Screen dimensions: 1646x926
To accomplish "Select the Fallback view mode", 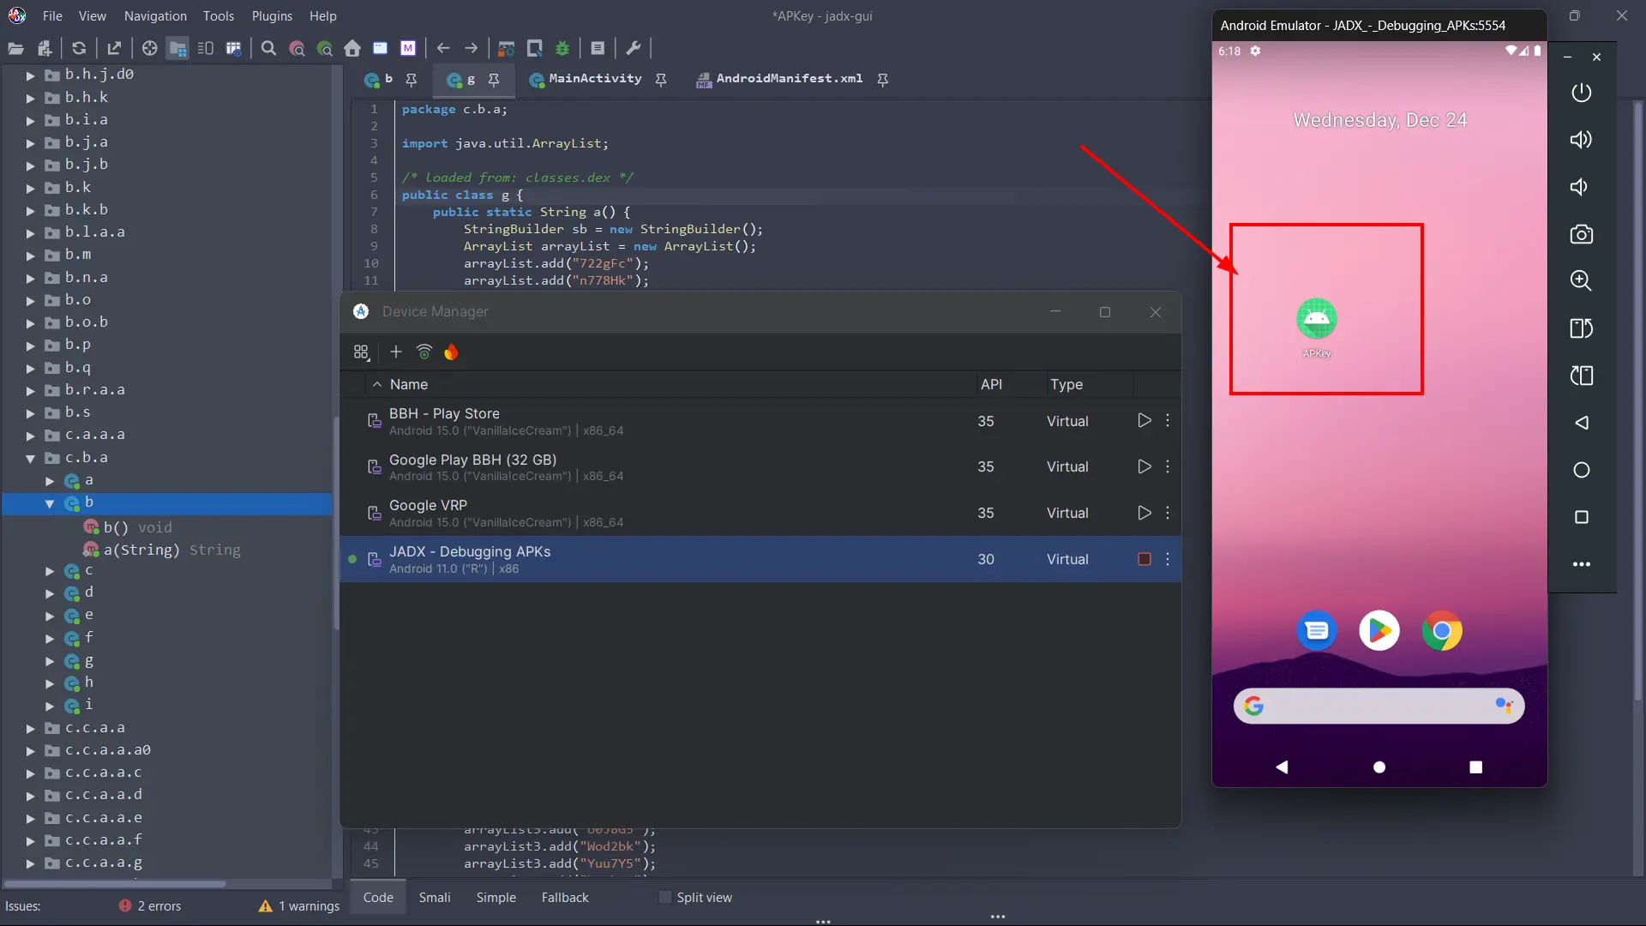I will click(x=564, y=898).
